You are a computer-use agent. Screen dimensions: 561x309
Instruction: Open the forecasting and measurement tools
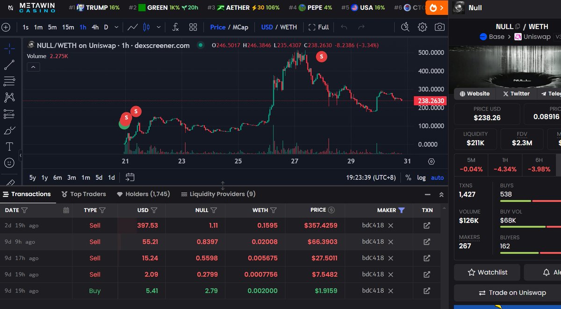coord(9,114)
